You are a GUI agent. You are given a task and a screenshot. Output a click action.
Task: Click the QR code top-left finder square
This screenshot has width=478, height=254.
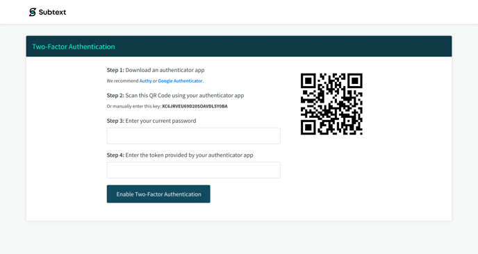click(308, 81)
